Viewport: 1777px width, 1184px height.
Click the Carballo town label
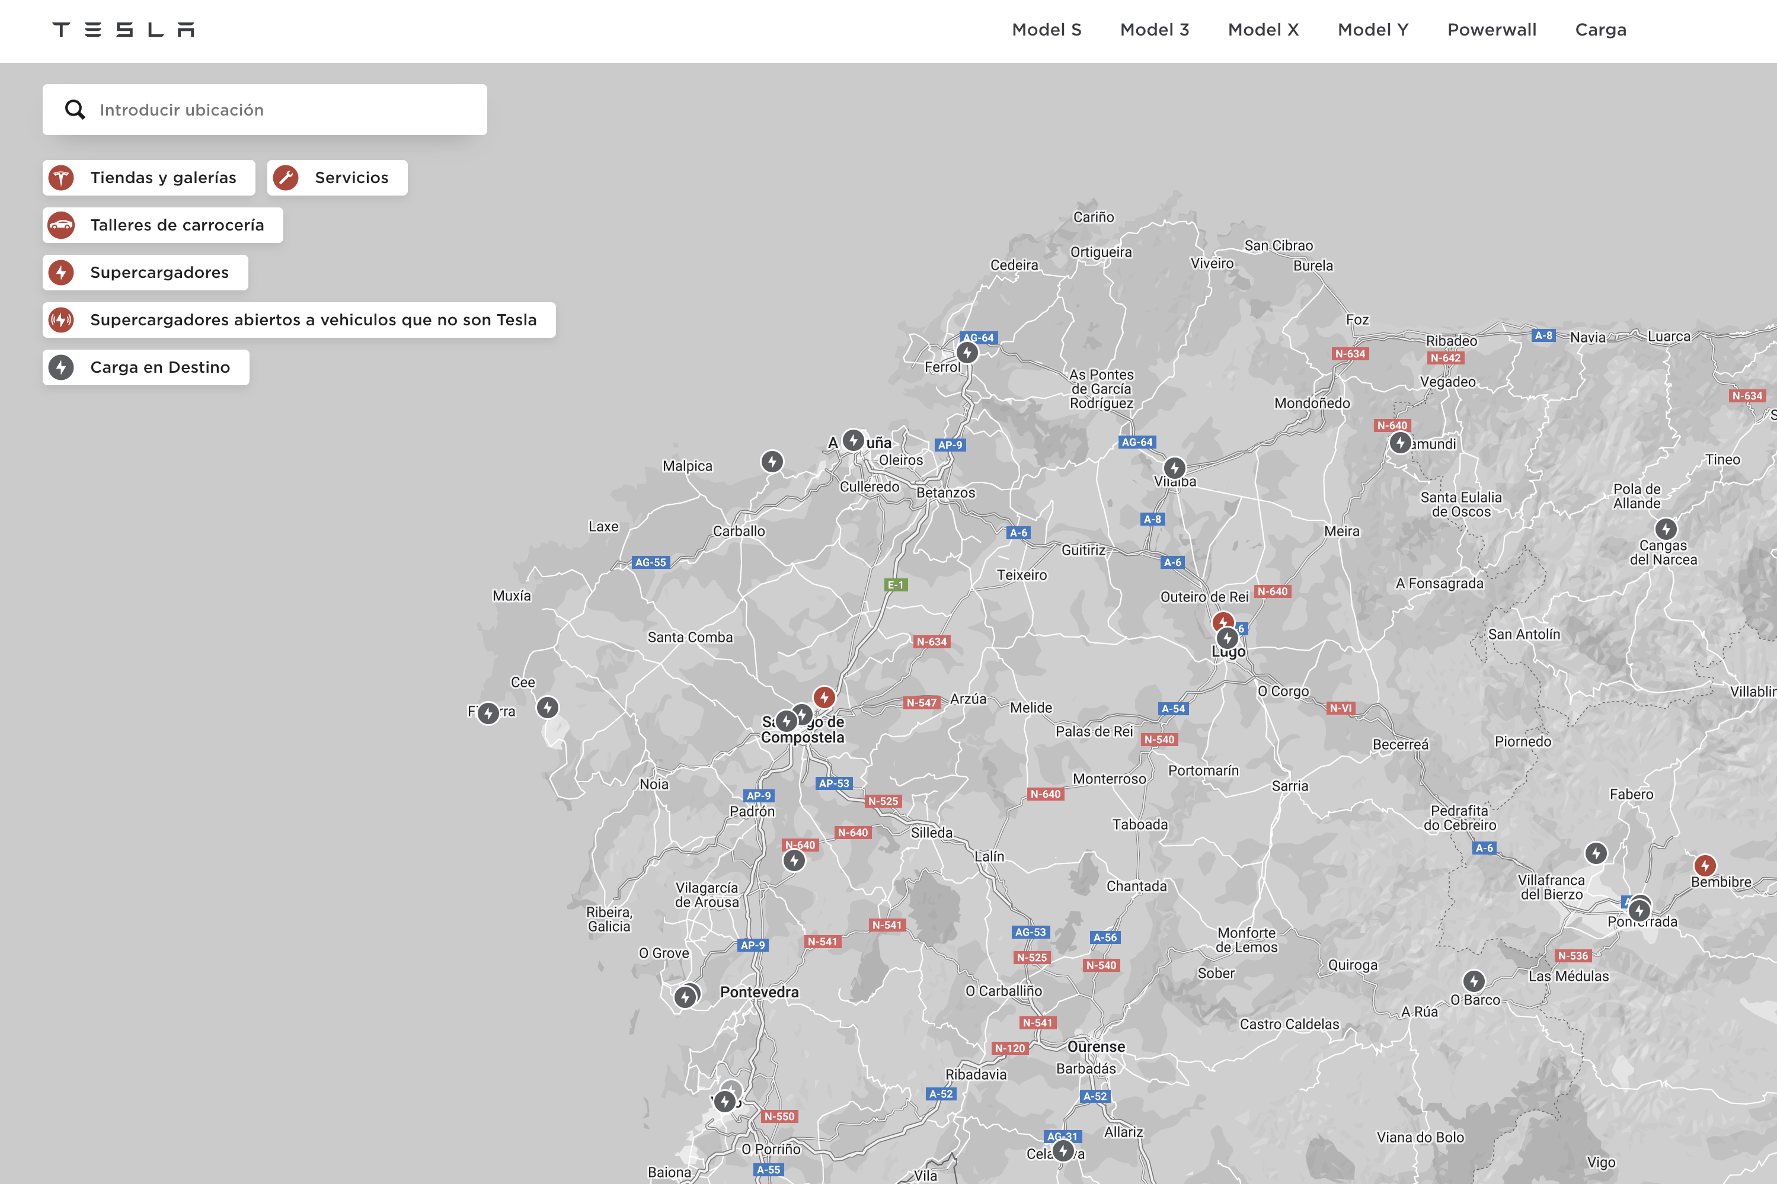(739, 532)
